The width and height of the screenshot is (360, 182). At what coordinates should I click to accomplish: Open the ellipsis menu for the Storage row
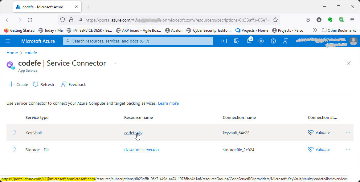348,149
